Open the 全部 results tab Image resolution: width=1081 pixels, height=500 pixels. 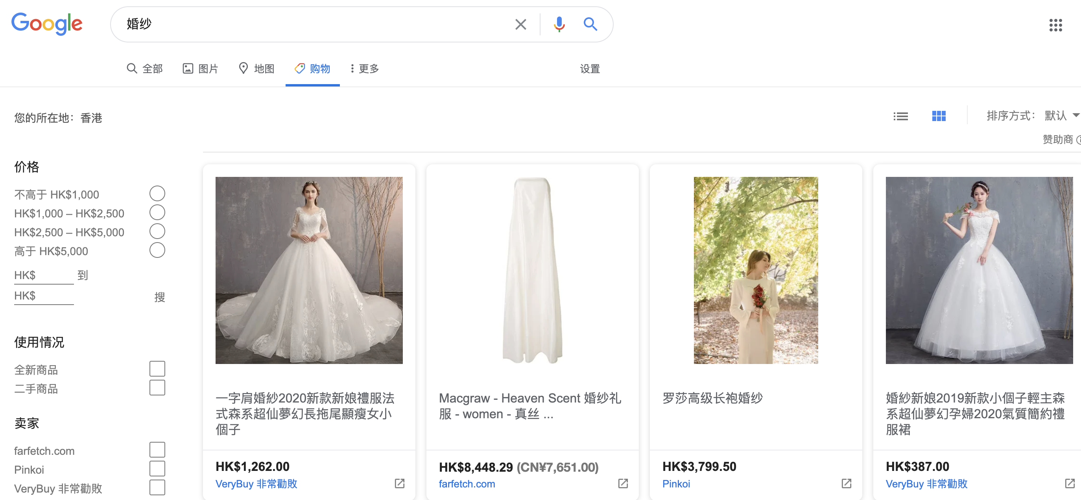(x=145, y=69)
